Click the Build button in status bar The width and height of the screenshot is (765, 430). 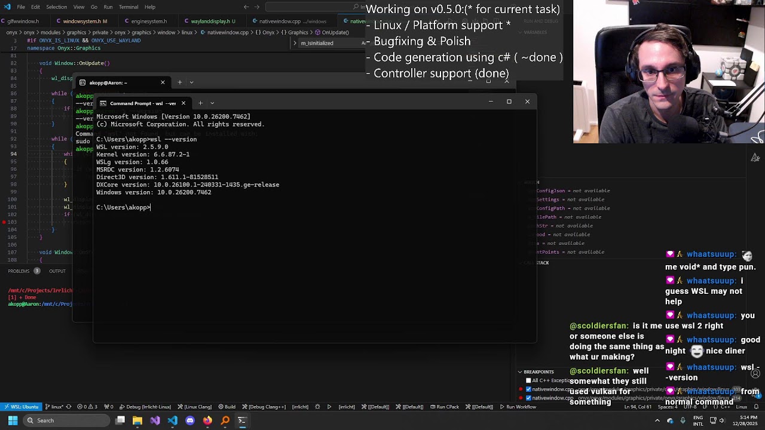pos(227,407)
